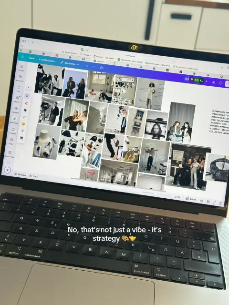Go back in Safari
The height and width of the screenshot is (305, 229).
(33, 42)
